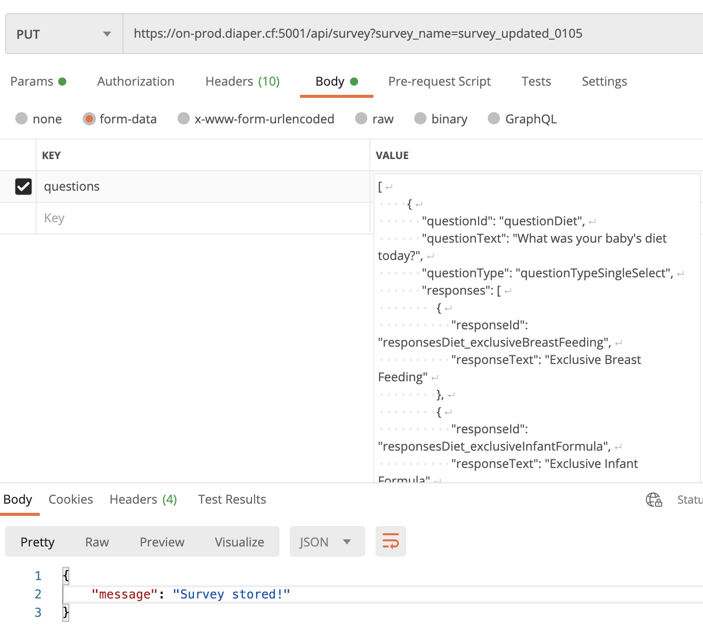Click line number 1 in response
The image size is (703, 626).
[38, 576]
